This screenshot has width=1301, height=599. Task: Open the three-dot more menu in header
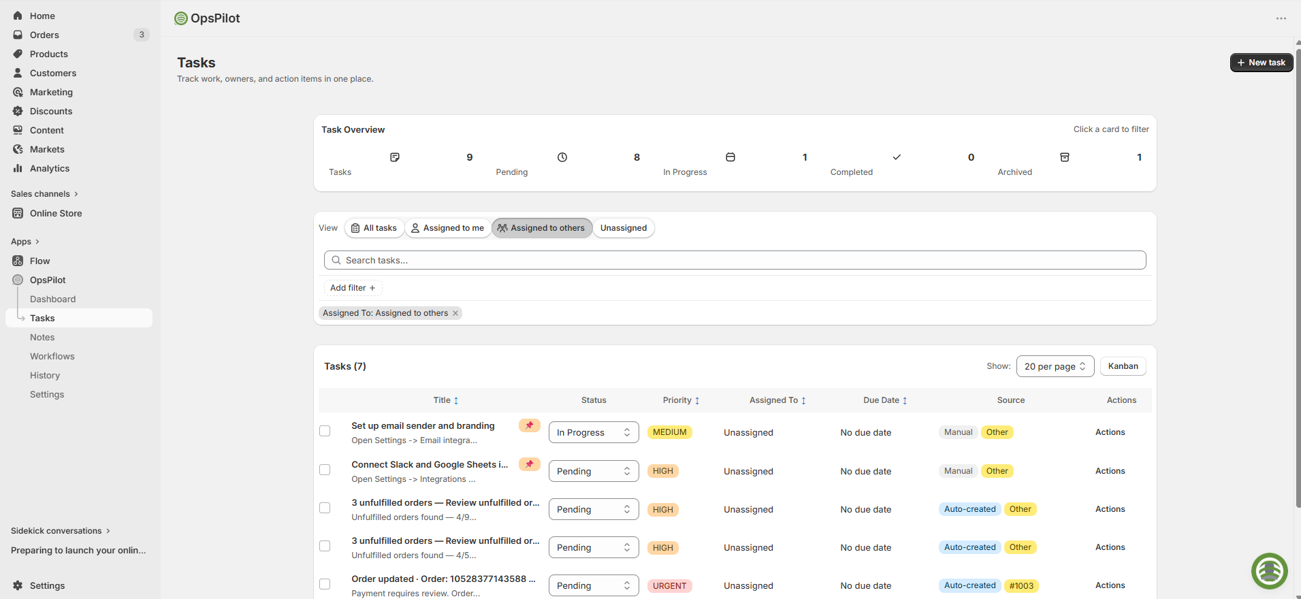[1281, 18]
